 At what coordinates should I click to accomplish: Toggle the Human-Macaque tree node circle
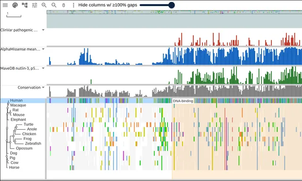[8, 103]
